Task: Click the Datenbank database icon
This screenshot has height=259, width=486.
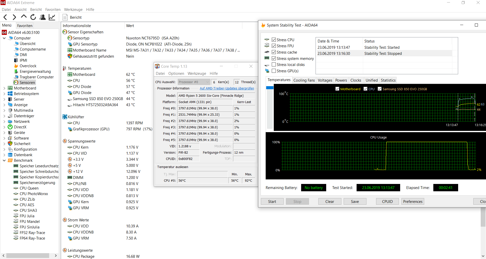Action: pos(10,155)
